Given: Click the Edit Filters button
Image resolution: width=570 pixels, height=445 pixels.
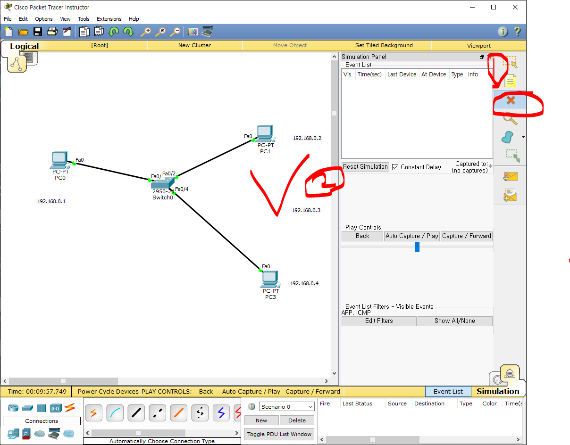Looking at the screenshot, I should click(379, 321).
